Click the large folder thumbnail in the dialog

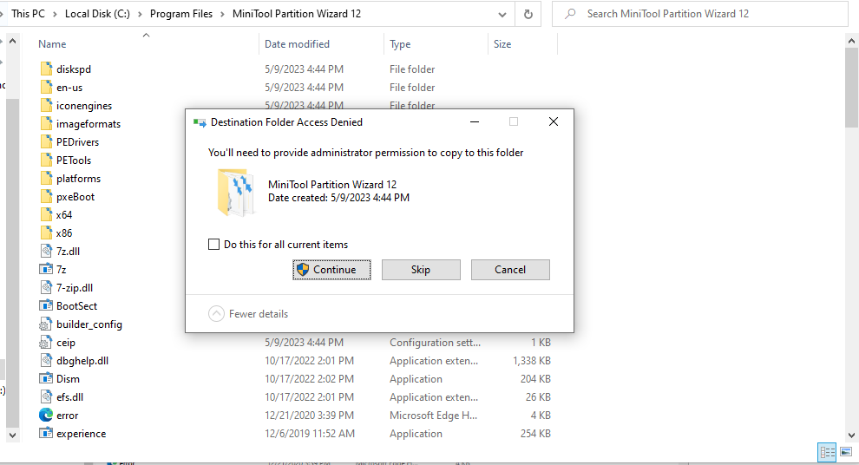235,193
